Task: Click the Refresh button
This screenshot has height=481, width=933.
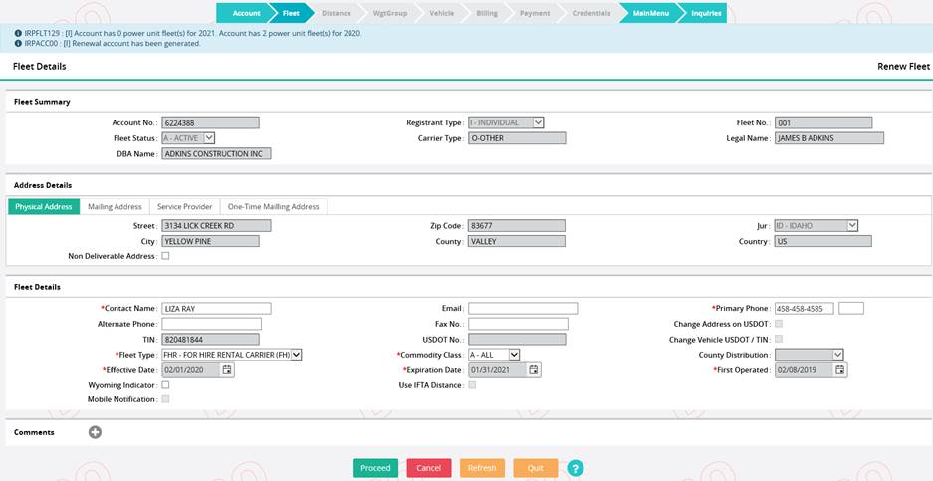Action: coord(482,468)
